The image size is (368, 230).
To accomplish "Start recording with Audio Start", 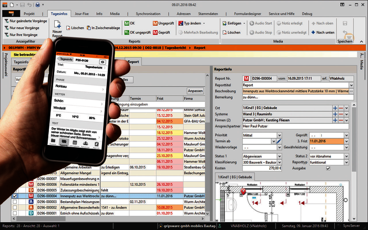I will [x=261, y=23].
